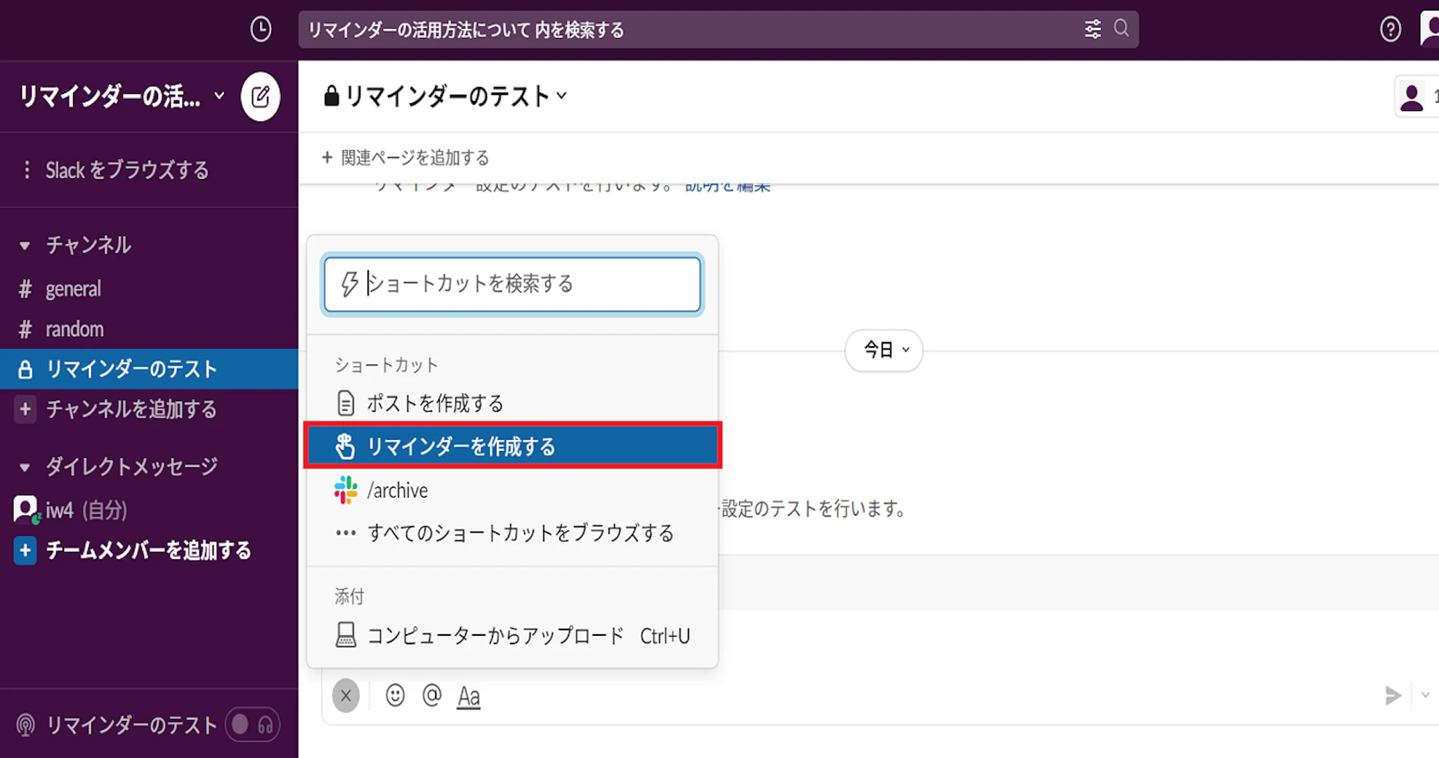
Task: Click the compose new message icon
Action: [260, 96]
